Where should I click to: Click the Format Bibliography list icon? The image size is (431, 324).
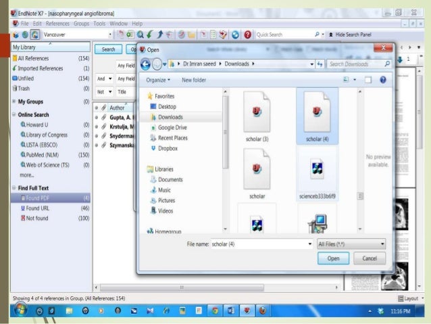coord(213,34)
